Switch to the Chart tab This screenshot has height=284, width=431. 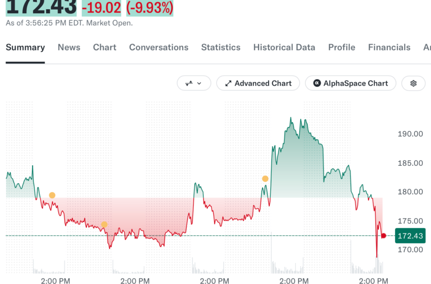coord(105,47)
